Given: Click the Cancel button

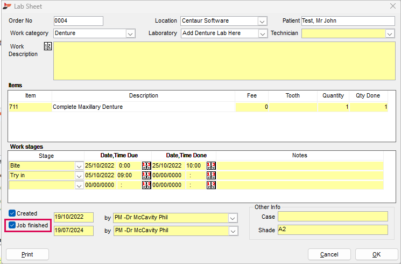Looking at the screenshot, I should (329, 254).
